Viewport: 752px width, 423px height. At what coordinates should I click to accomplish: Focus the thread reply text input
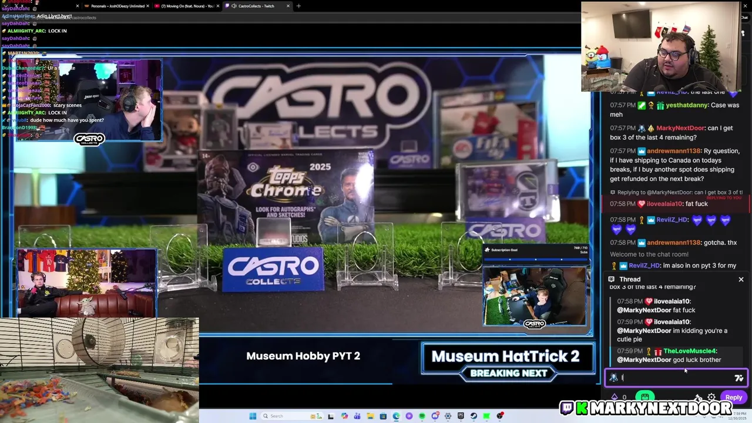(676, 378)
